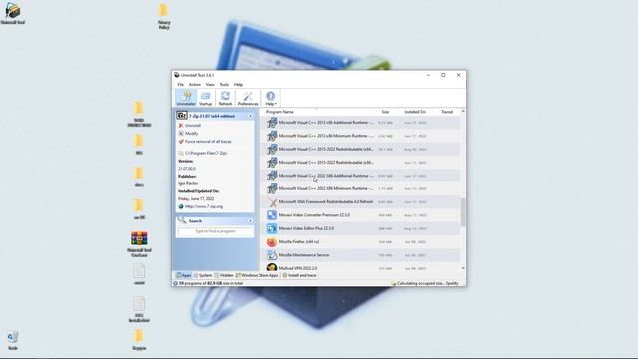Viewport: 638px width, 359px height.
Task: Open the WinRAR archive icon on desktop
Action: [x=139, y=243]
